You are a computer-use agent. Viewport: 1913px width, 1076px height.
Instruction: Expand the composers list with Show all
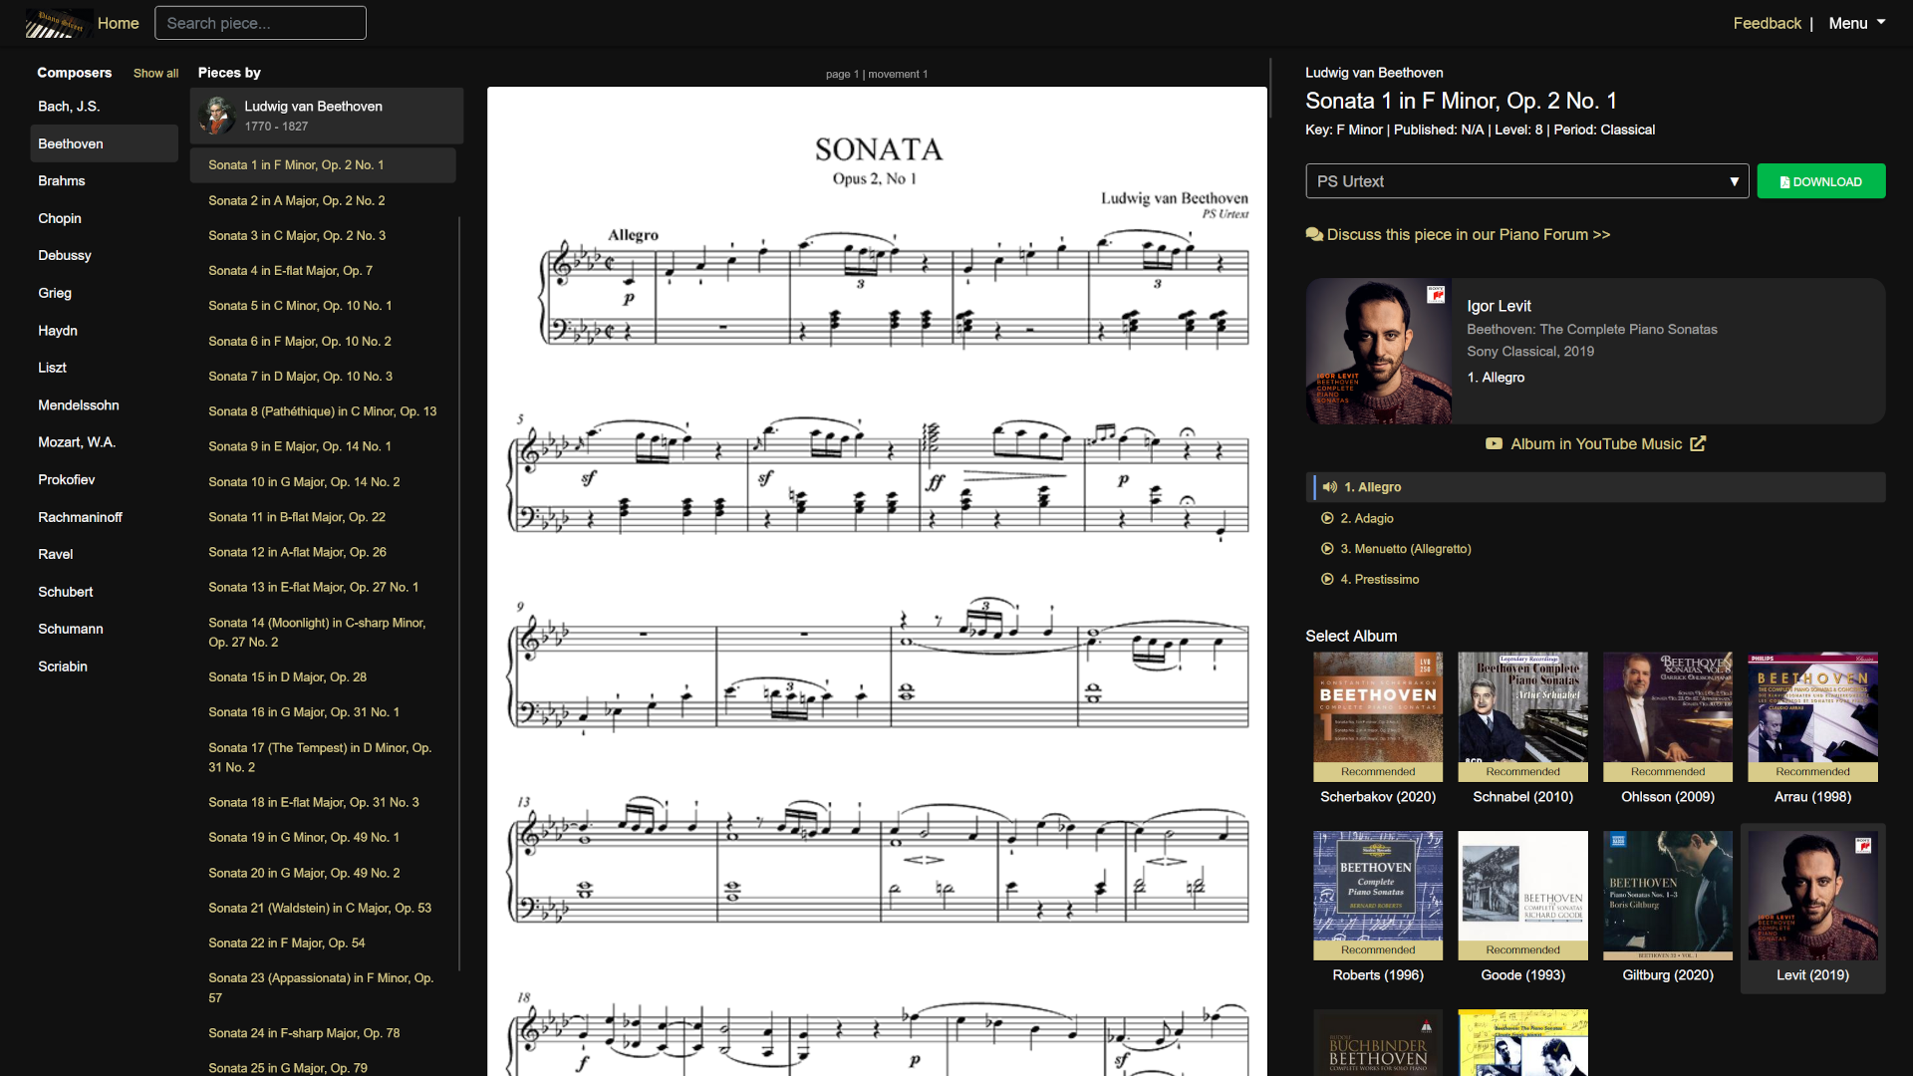[x=155, y=73]
